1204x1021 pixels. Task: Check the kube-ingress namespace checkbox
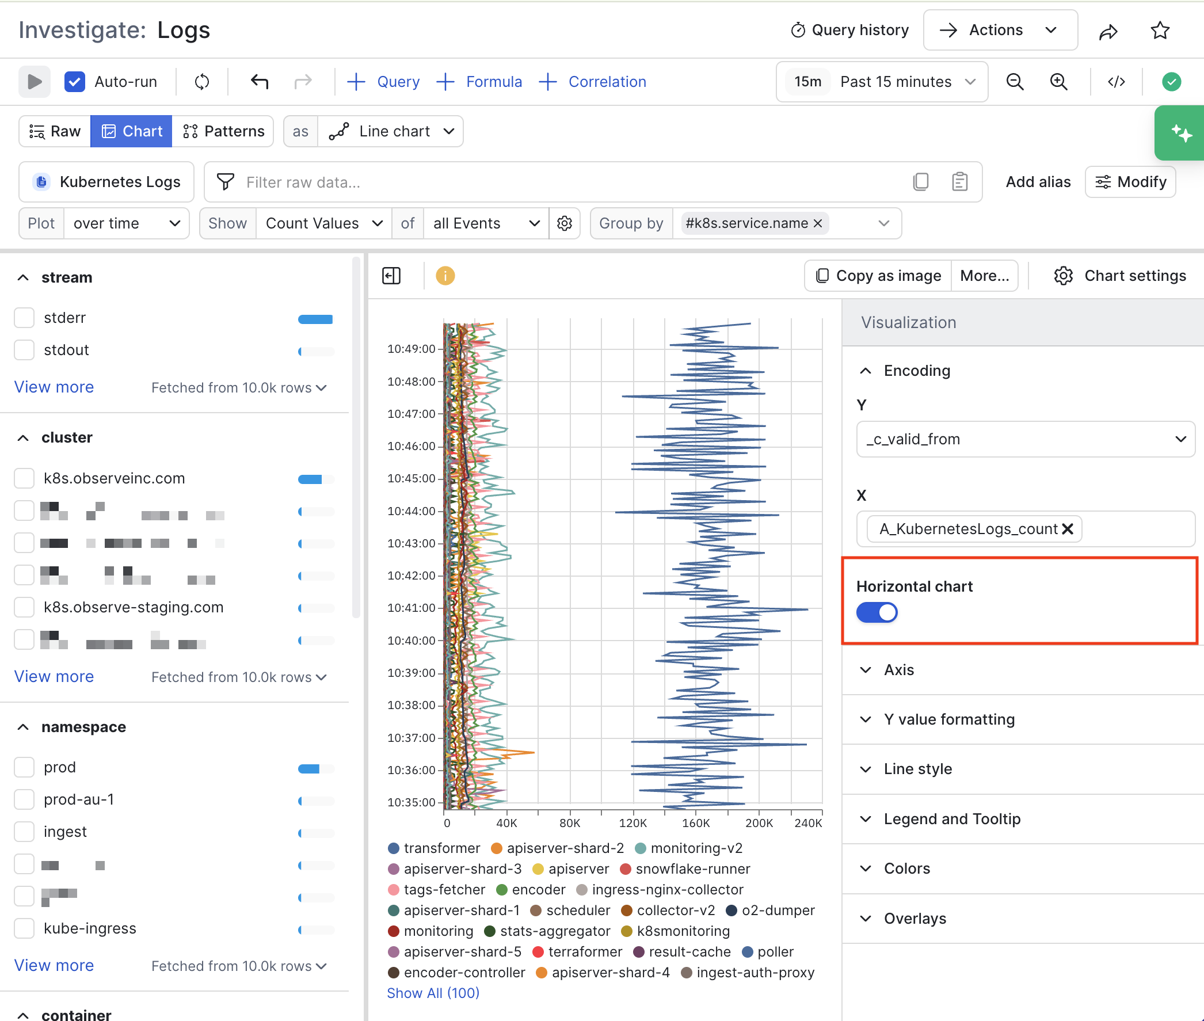24,928
